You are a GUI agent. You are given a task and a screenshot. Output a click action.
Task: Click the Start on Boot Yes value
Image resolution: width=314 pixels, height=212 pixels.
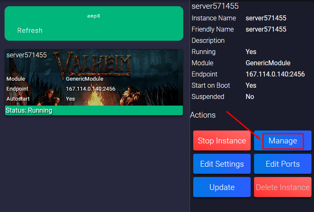251,85
